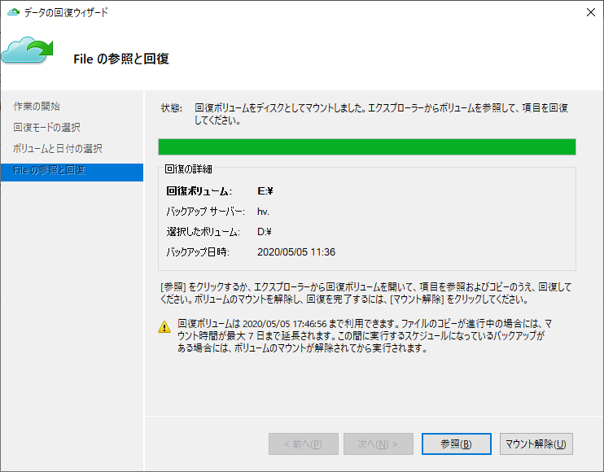Click the 選択したボリューム: label

click(x=203, y=232)
